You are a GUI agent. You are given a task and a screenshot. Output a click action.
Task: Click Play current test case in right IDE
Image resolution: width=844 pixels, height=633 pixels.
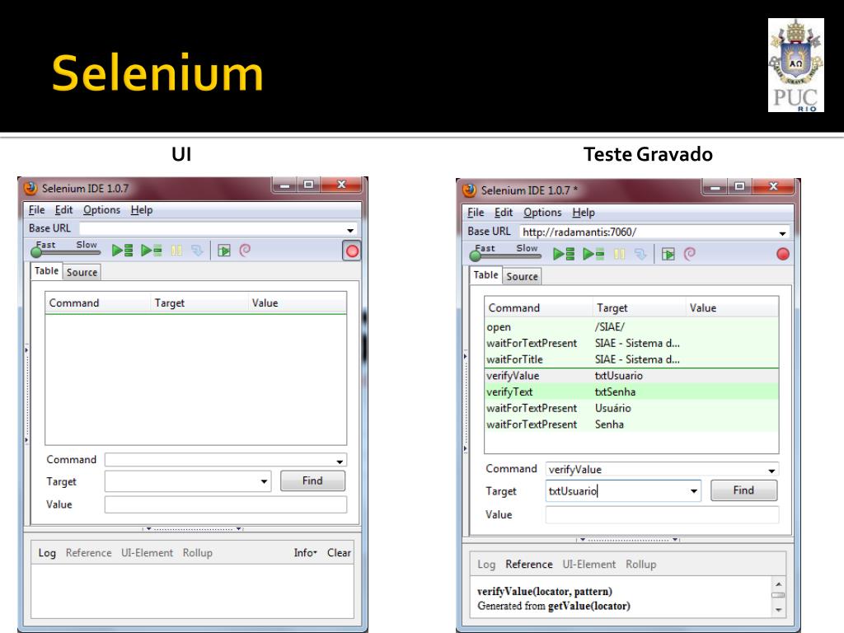click(593, 254)
